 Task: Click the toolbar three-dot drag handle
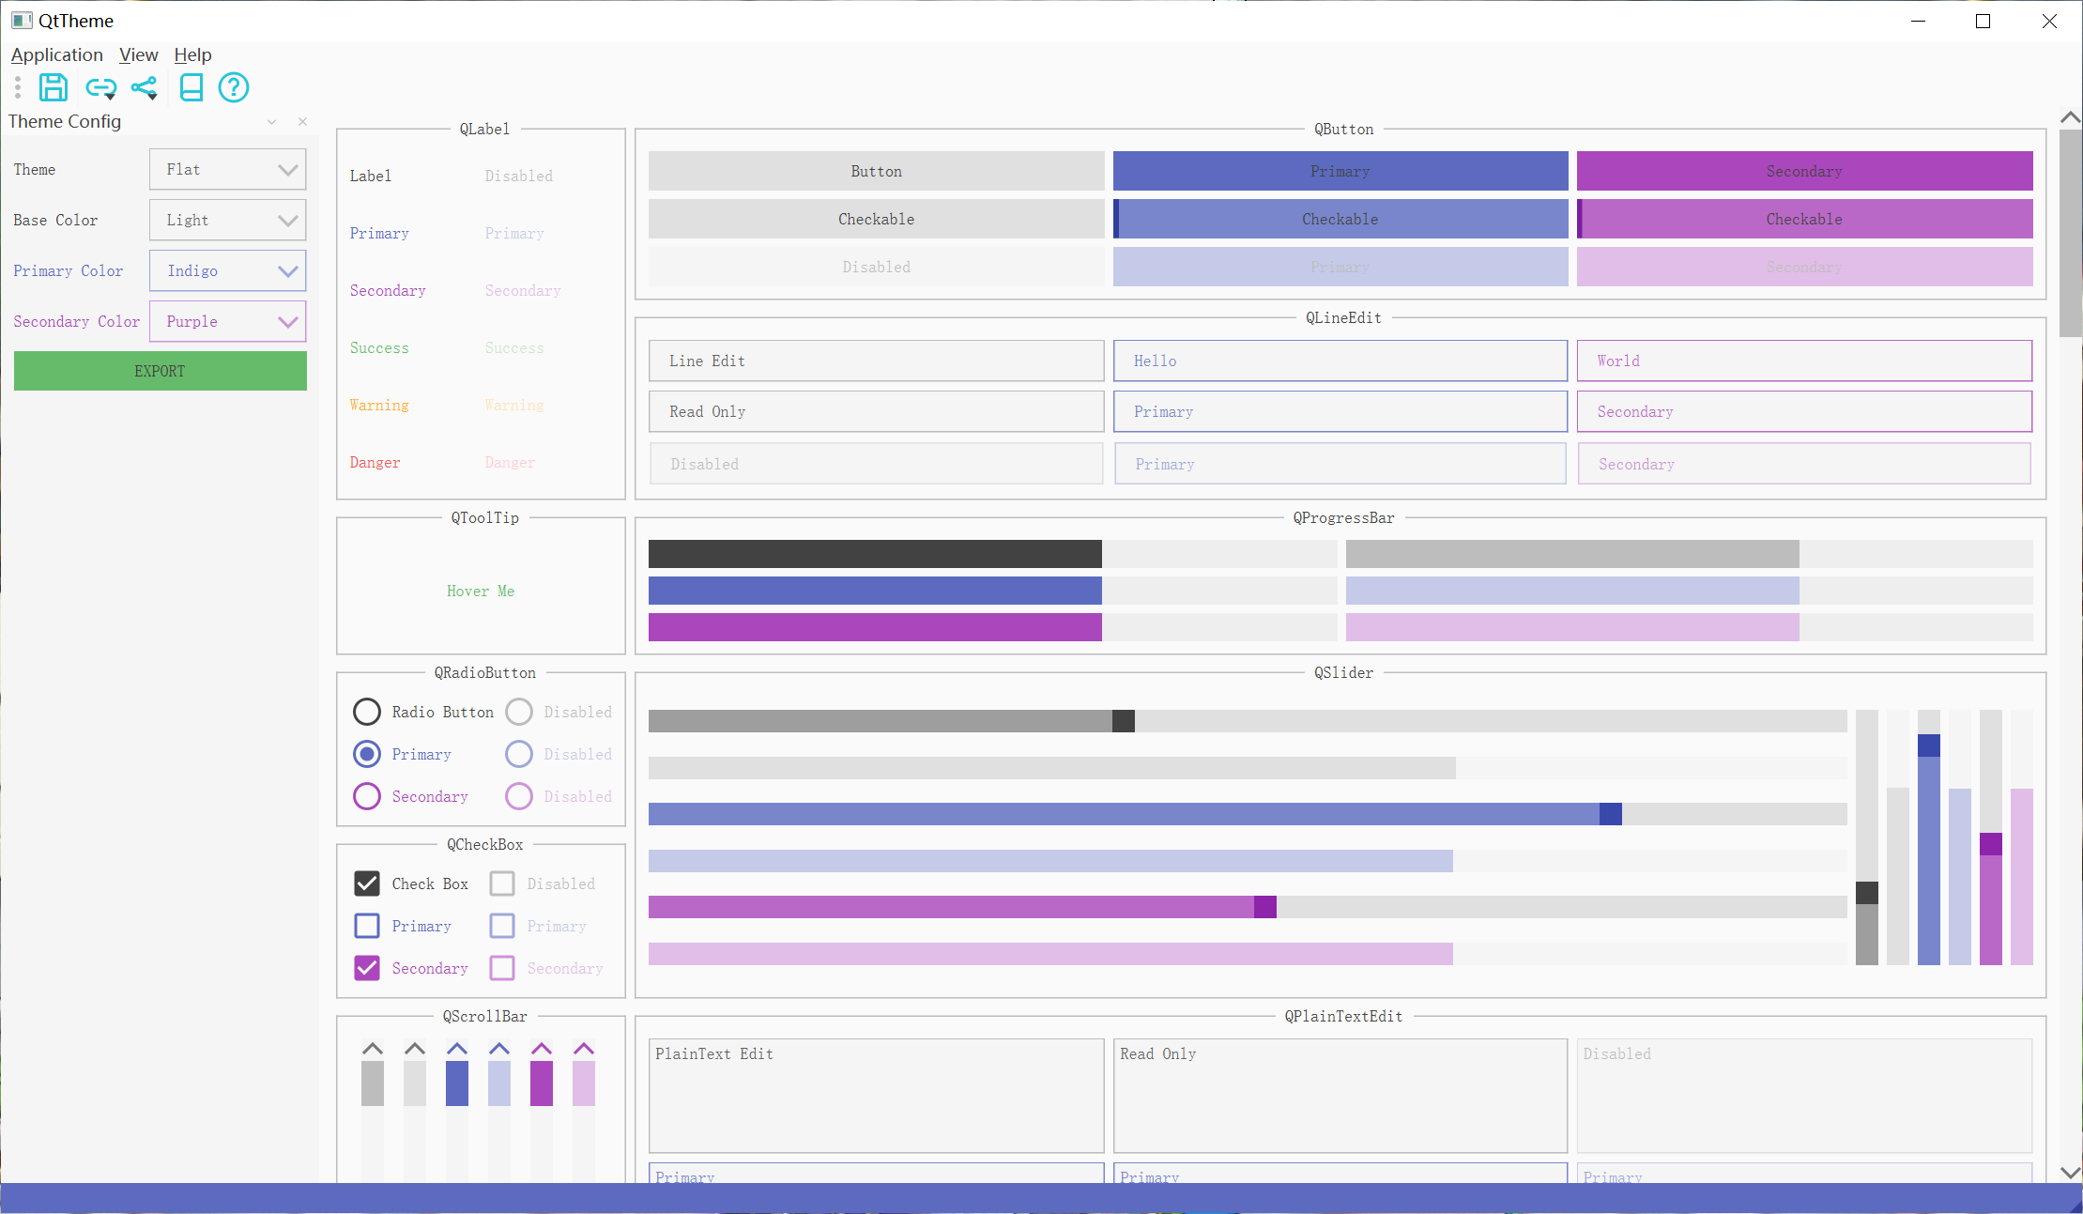18,87
